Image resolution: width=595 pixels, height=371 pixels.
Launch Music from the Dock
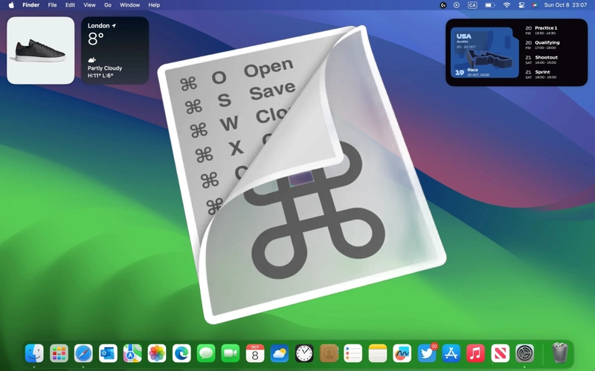pyautogui.click(x=475, y=353)
